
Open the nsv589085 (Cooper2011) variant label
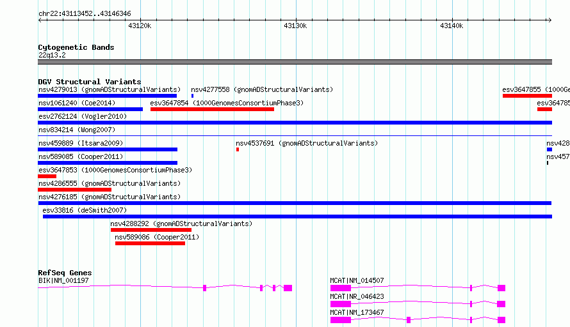coord(81,156)
